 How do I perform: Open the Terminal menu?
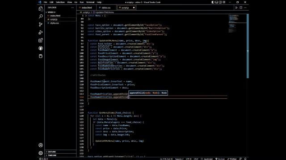[90, 2]
